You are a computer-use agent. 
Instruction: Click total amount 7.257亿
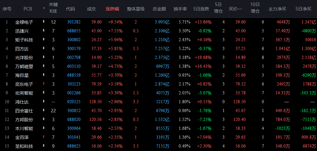pyautogui.click(x=162, y=48)
